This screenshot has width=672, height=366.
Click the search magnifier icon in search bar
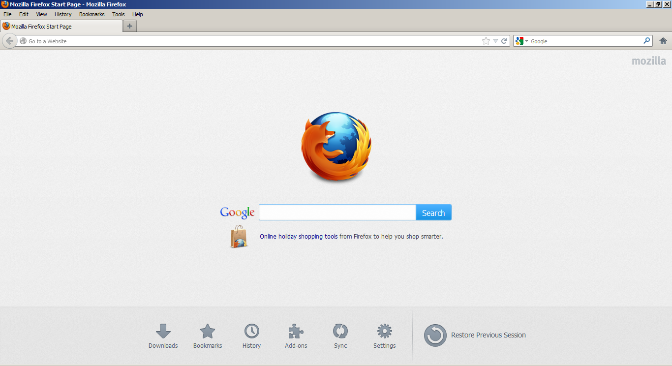pyautogui.click(x=646, y=41)
